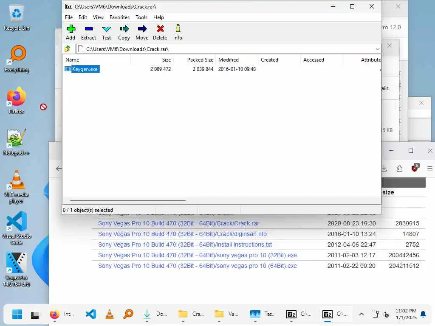Image resolution: width=435 pixels, height=326 pixels.
Task: Open Vegas Pro 14.0 (64-bit) desktop shortcut
Action: [17, 270]
